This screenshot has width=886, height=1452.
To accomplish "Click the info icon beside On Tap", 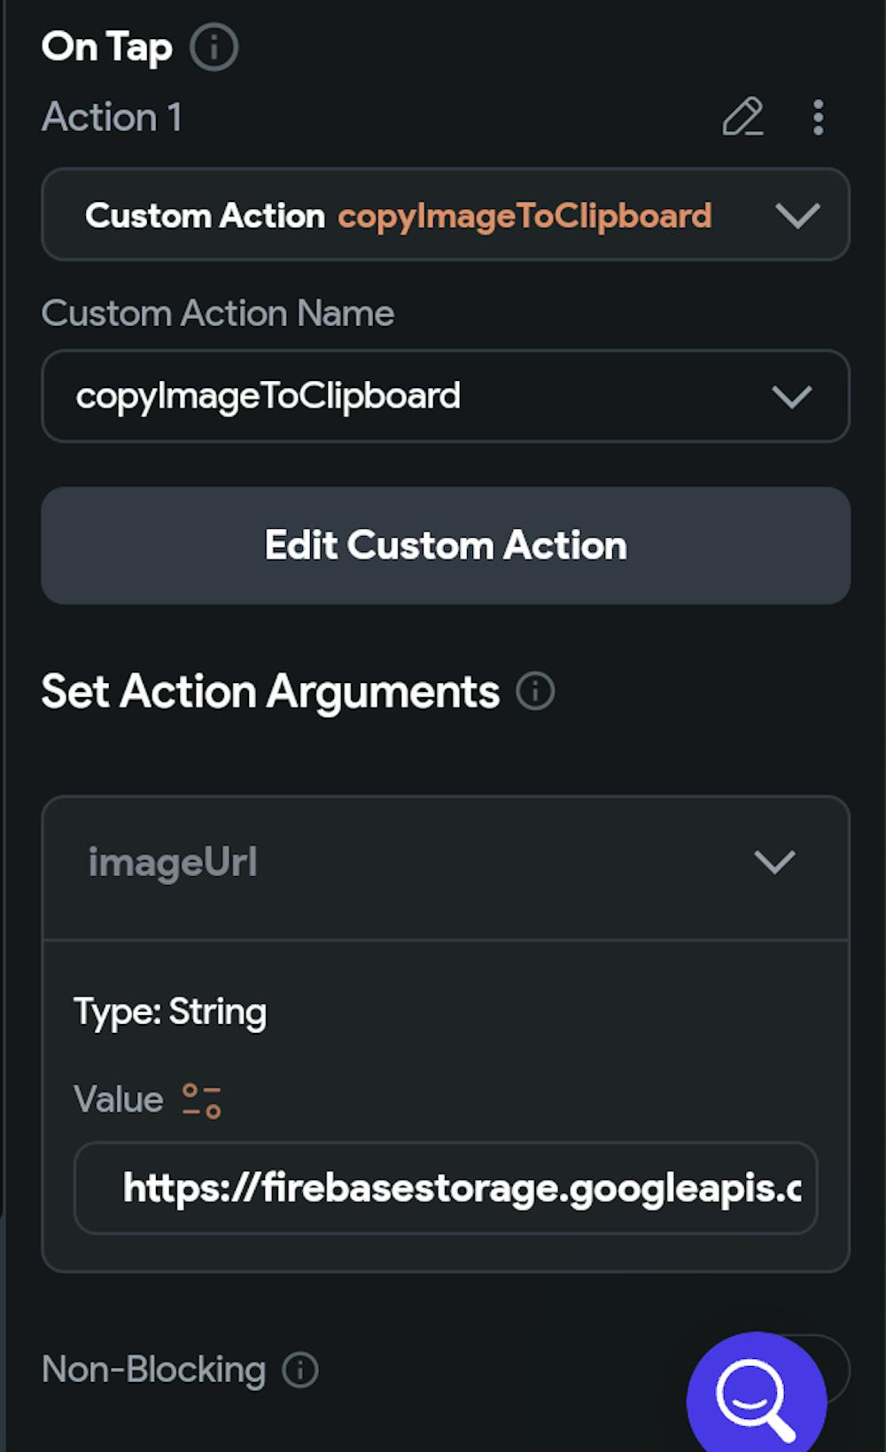I will tap(214, 47).
